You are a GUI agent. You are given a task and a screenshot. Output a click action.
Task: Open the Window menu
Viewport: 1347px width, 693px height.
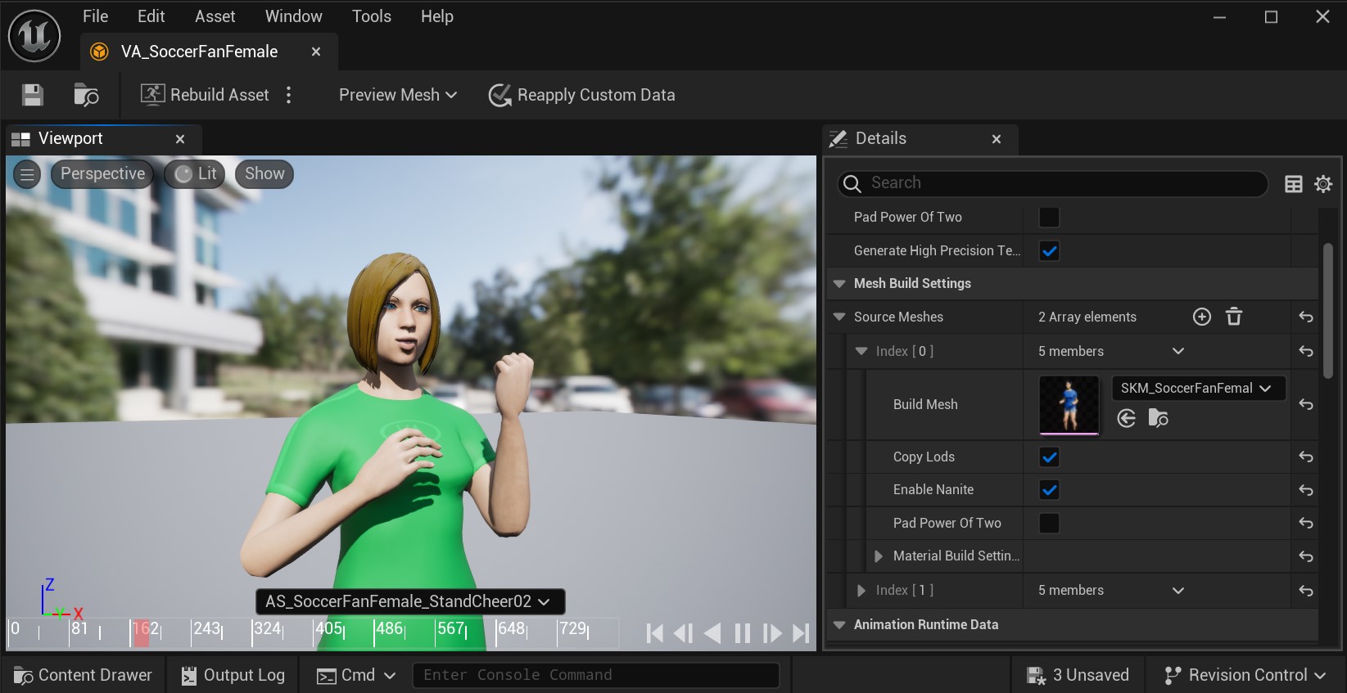[293, 16]
